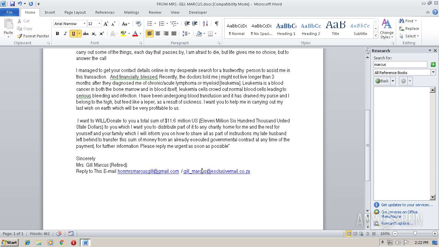Viewport: 439px width, 247px height.
Task: Switch to the References tab
Action: [x=105, y=12]
